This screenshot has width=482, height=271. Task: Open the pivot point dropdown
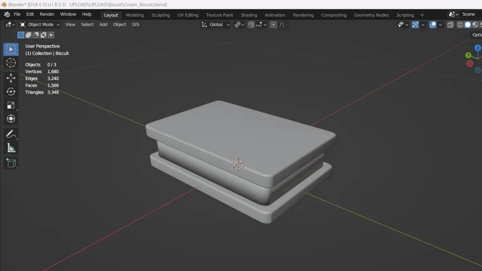point(239,24)
